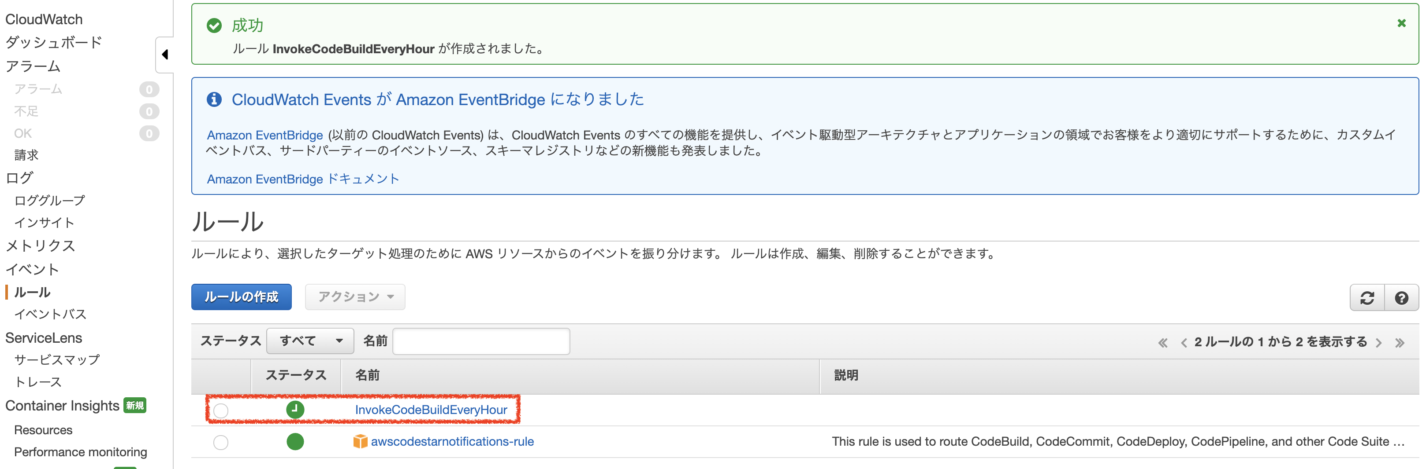Screen dimensions: 1426x469
Task: Click the Amazon EventBridge link in notice text
Action: (x=264, y=136)
